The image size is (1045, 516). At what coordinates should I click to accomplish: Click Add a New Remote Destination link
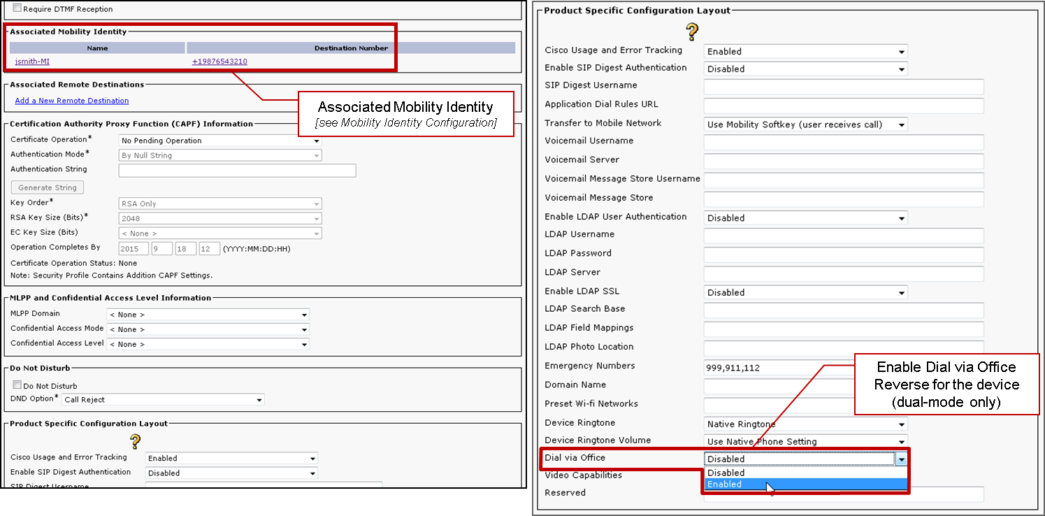point(72,101)
